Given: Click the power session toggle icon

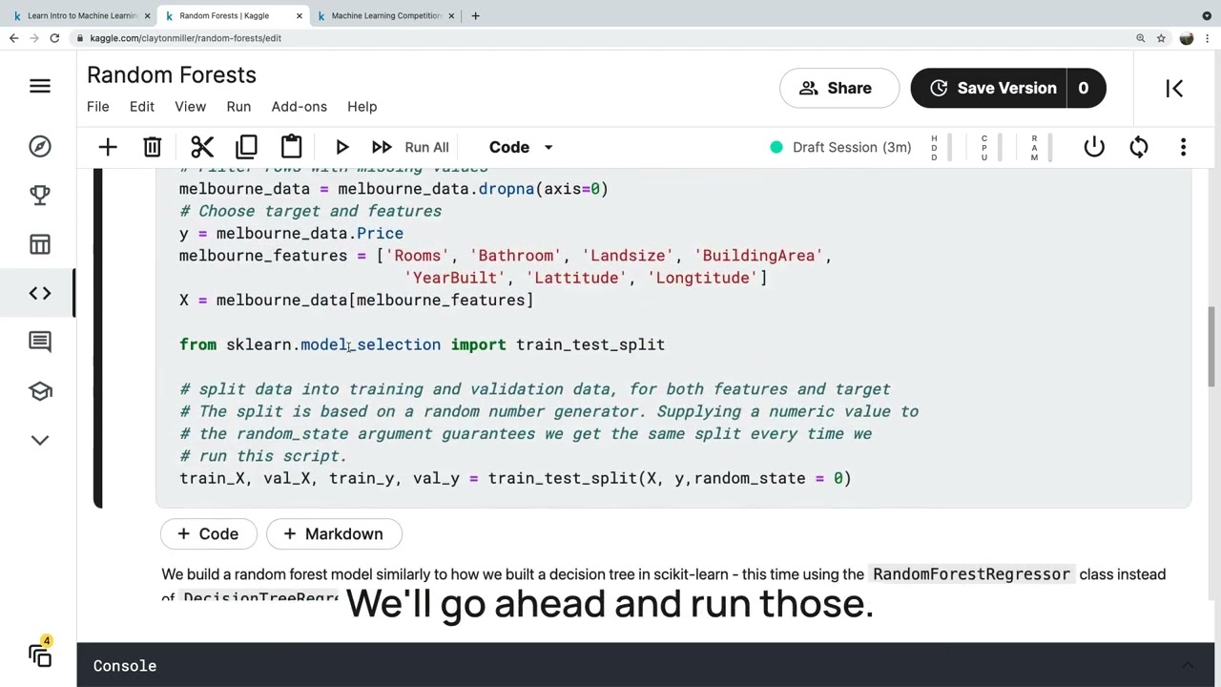Looking at the screenshot, I should (1093, 147).
